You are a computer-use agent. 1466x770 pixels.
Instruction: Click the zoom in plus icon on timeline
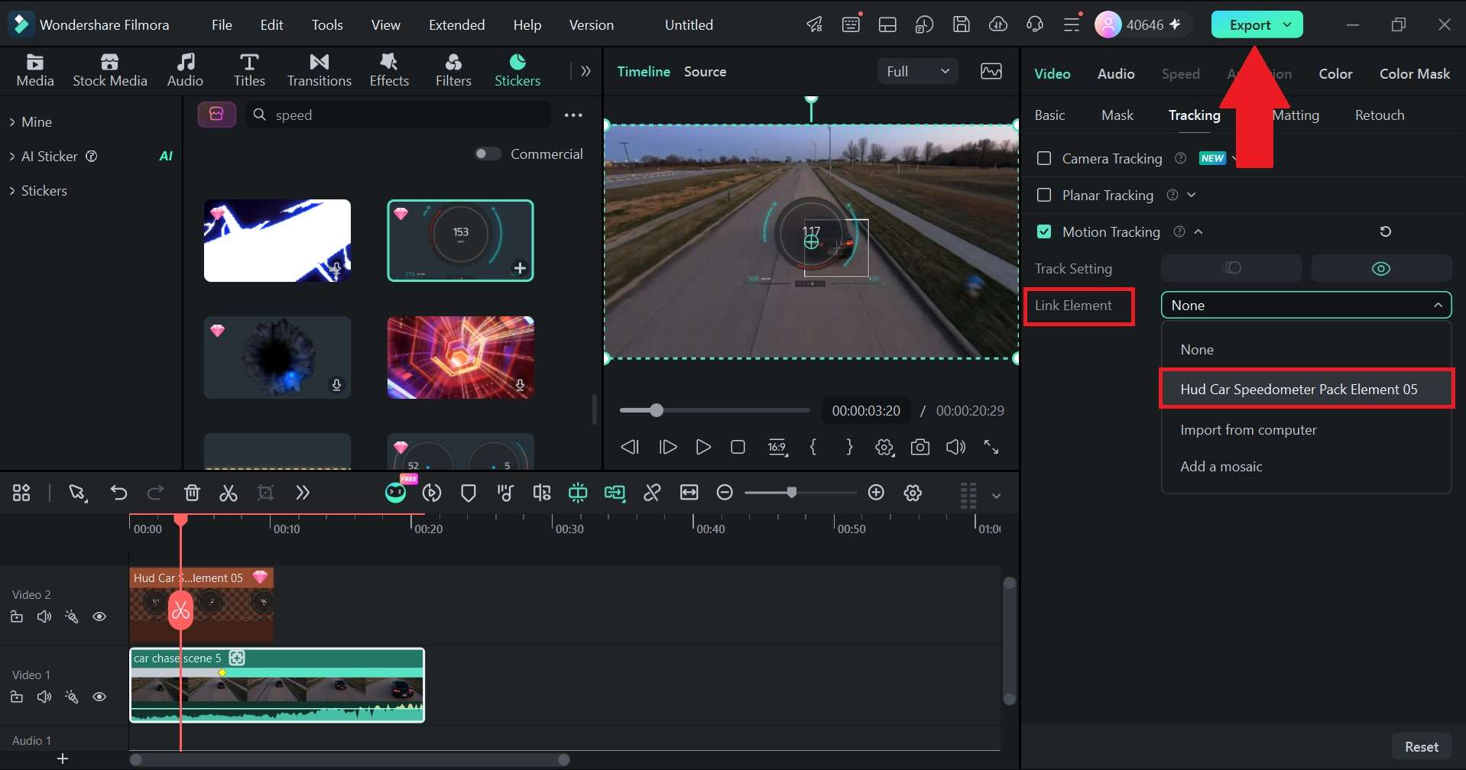(x=876, y=493)
